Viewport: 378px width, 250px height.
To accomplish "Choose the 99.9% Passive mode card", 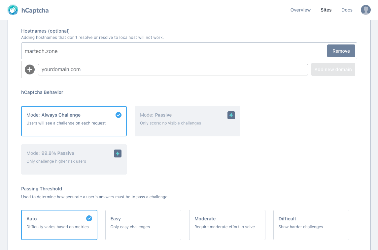I will pos(74,159).
